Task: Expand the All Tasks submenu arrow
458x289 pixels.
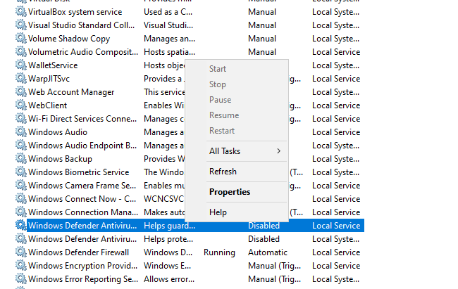Action: point(278,150)
